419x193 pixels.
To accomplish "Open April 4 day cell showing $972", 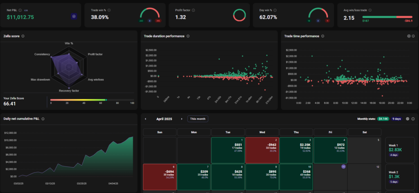I will (330, 150).
